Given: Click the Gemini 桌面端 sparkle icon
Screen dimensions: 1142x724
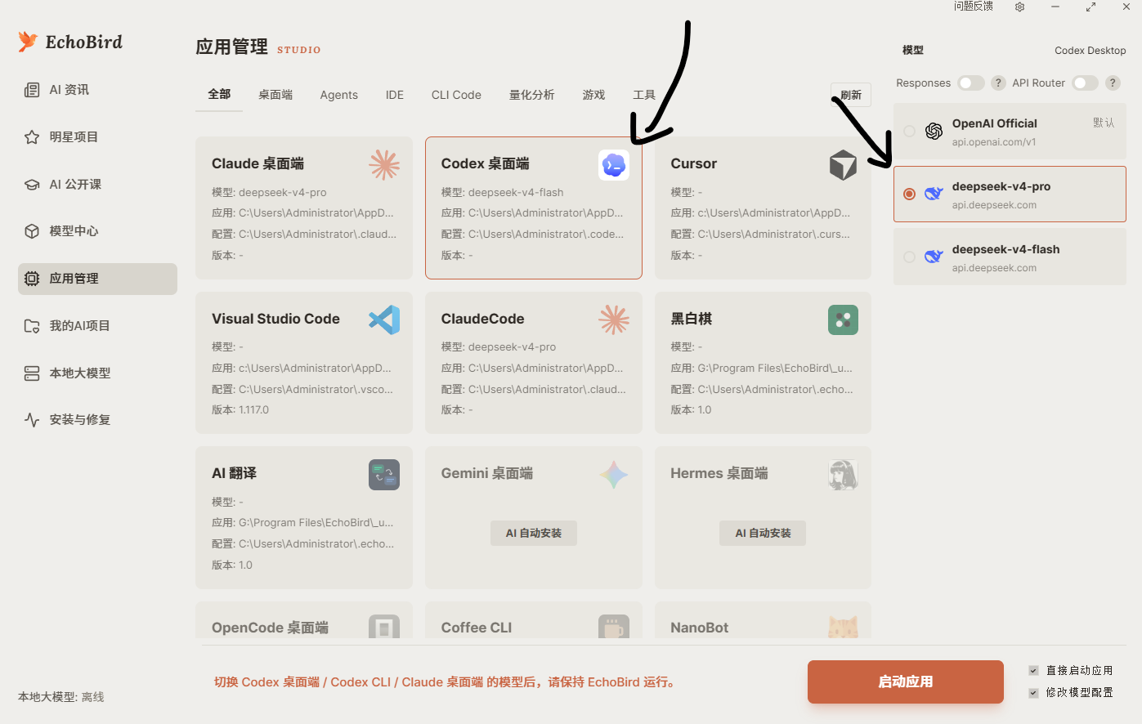Looking at the screenshot, I should 614,474.
